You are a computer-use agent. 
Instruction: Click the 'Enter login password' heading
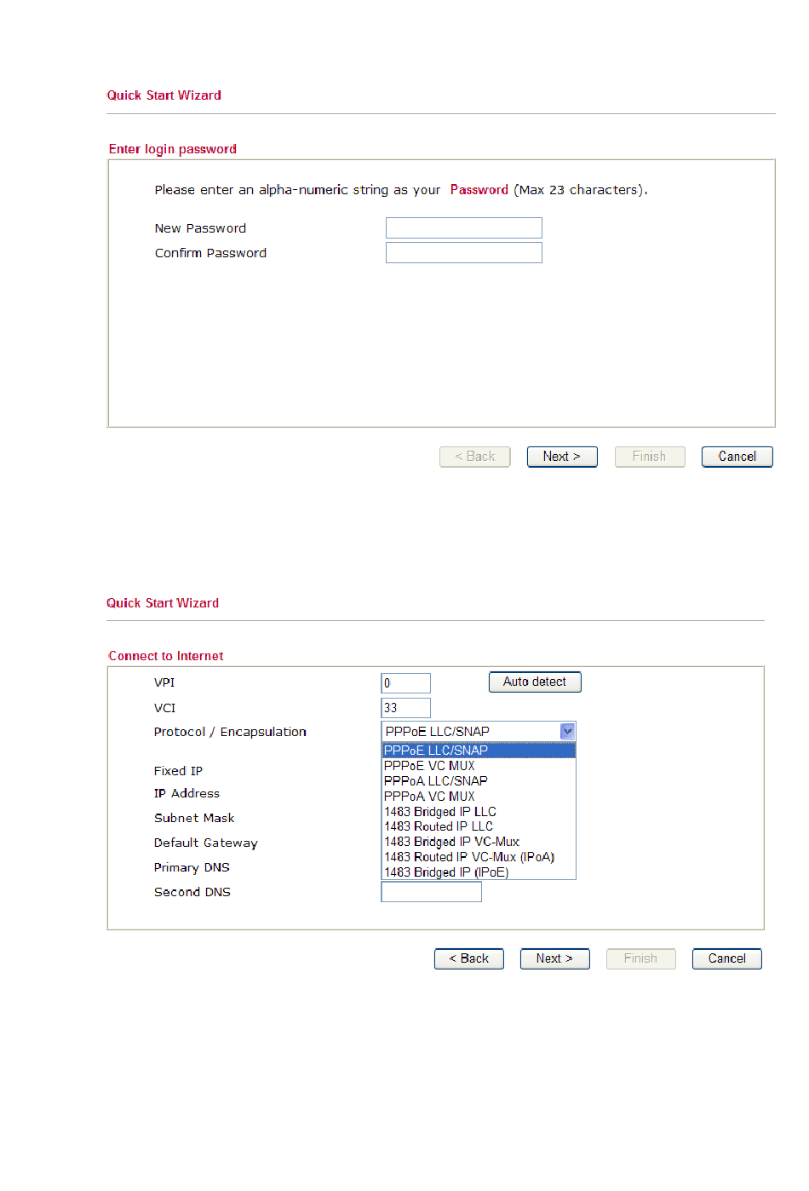(173, 149)
